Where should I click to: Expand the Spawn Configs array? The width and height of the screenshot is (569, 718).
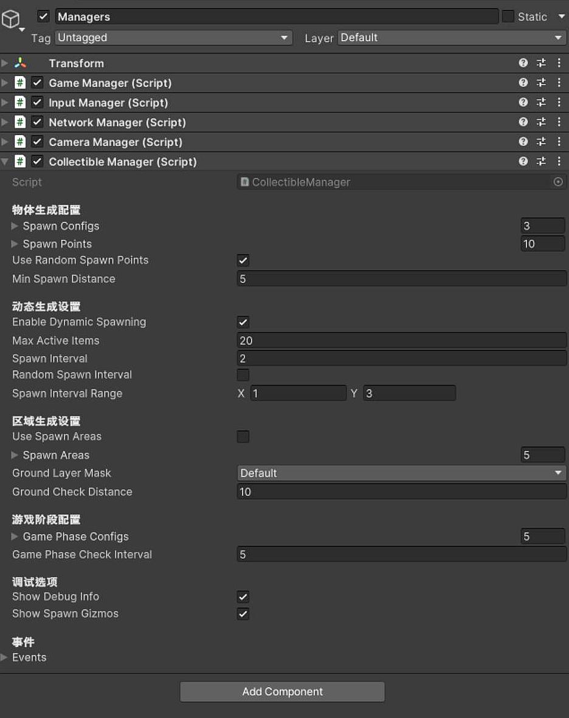[15, 226]
